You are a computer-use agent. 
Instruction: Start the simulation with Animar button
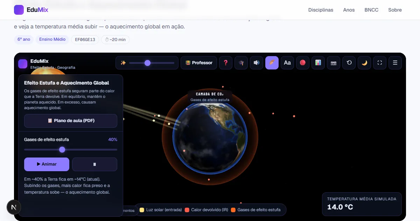tap(47, 164)
